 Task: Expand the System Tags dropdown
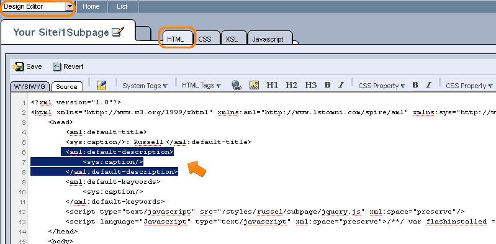pyautogui.click(x=145, y=86)
